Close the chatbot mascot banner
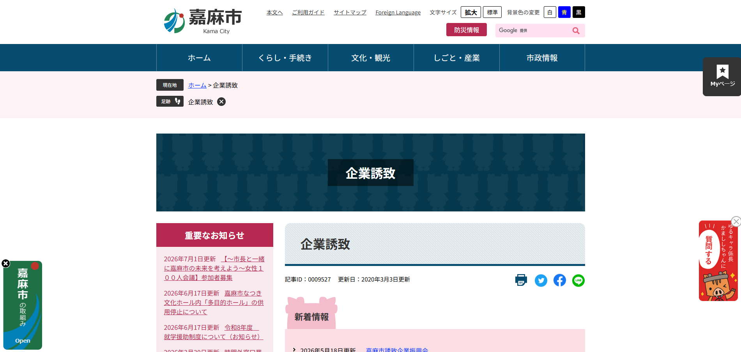Image resolution: width=741 pixels, height=352 pixels. pyautogui.click(x=736, y=222)
